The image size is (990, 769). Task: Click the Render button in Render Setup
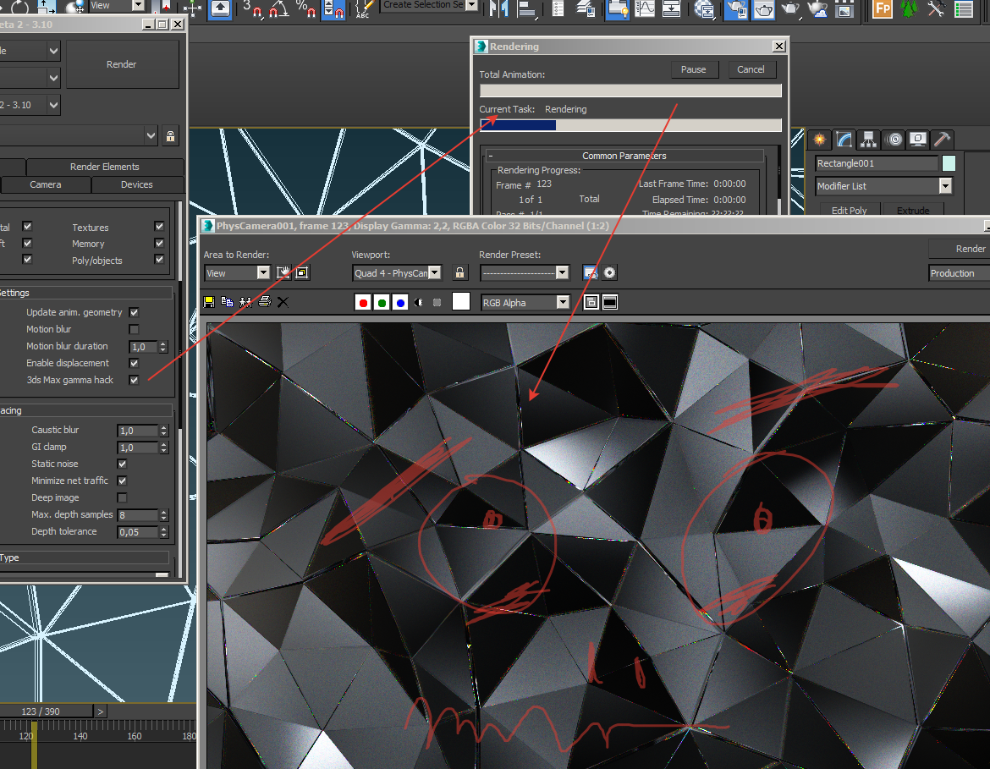122,64
